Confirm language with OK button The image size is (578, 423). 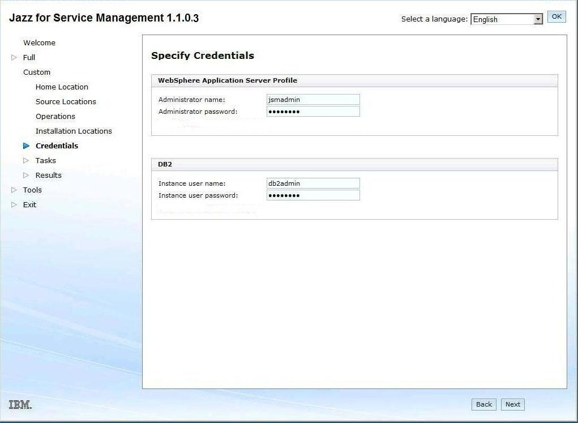click(556, 16)
